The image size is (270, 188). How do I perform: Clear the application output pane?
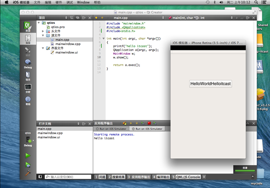(x=124, y=123)
